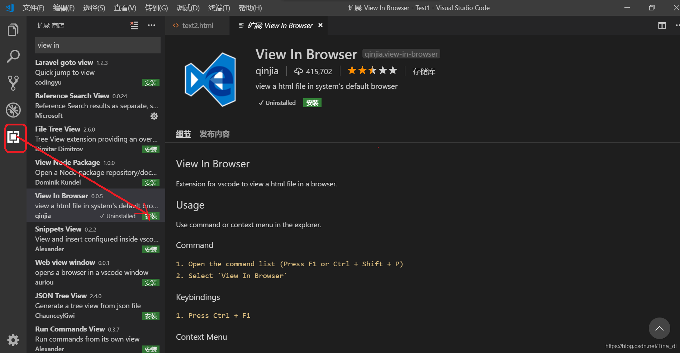Install the Web view window extension
680x353 pixels.
click(151, 283)
